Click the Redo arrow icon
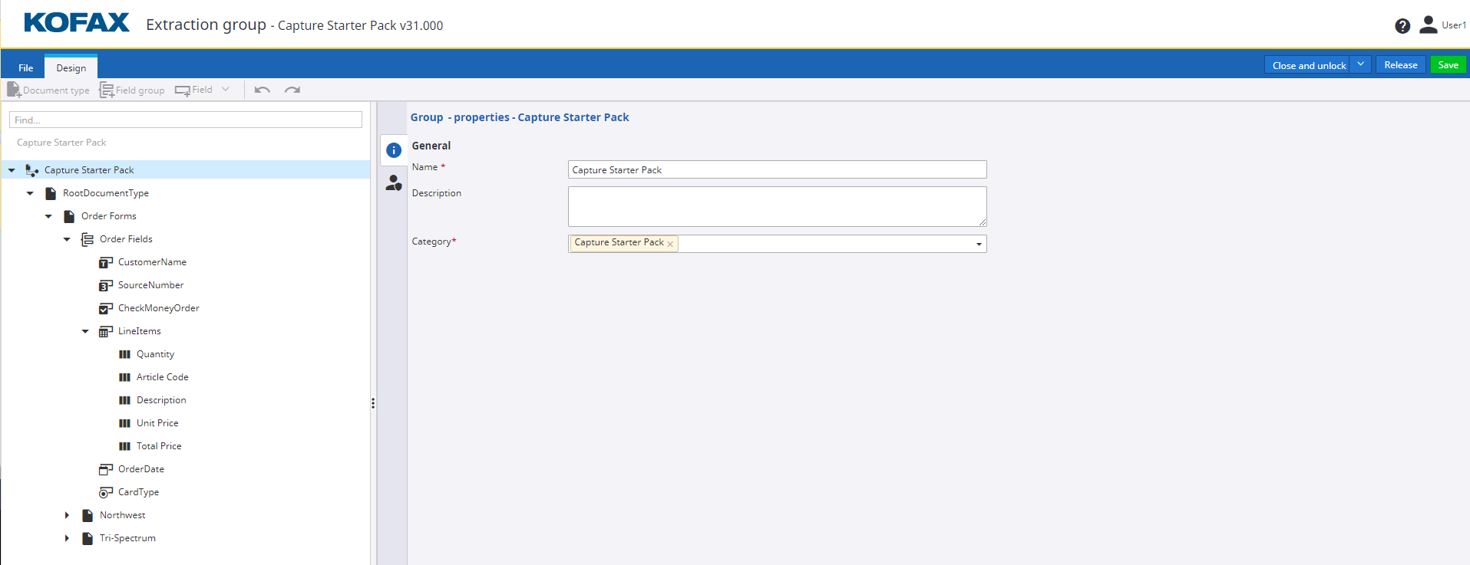Viewport: 1470px width, 565px height. point(292,90)
